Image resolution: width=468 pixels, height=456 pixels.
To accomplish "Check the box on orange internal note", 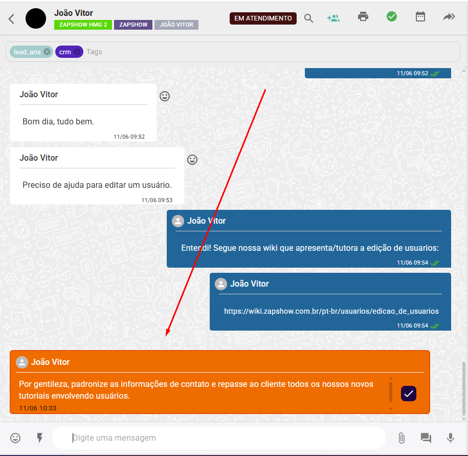I will [x=409, y=394].
